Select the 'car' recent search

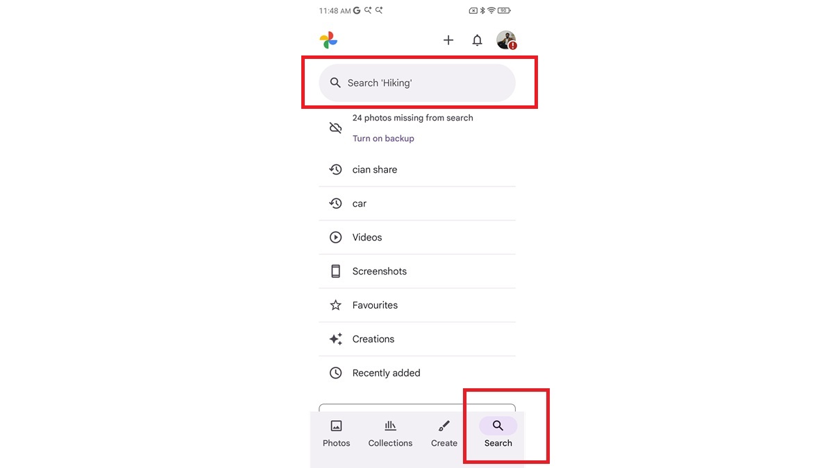coord(360,204)
